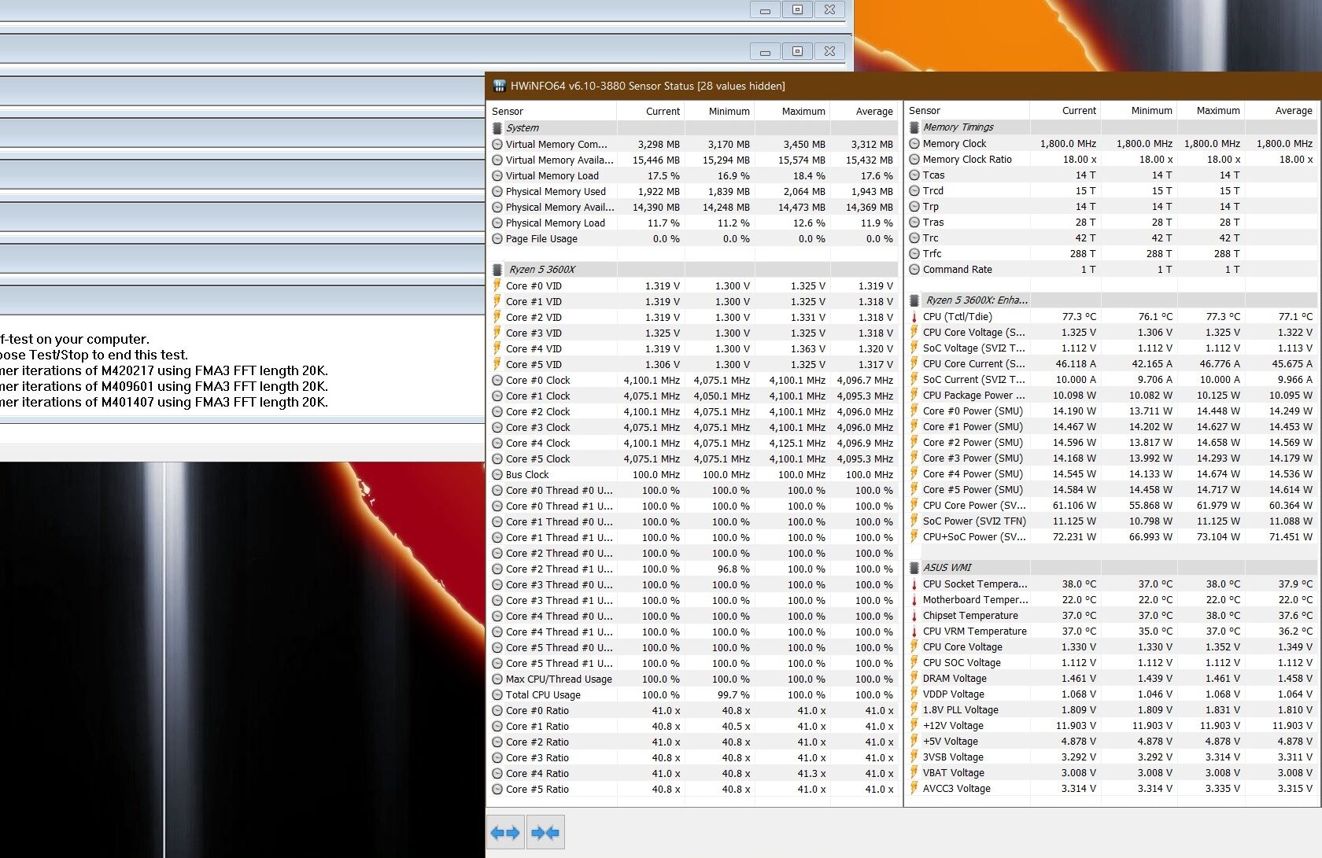Click the Current column header in left pane
This screenshot has width=1322, height=858.
[x=651, y=111]
